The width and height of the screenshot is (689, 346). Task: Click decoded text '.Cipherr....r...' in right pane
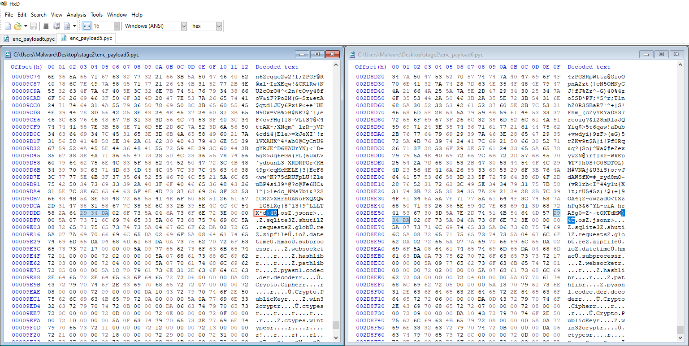coord(596,306)
